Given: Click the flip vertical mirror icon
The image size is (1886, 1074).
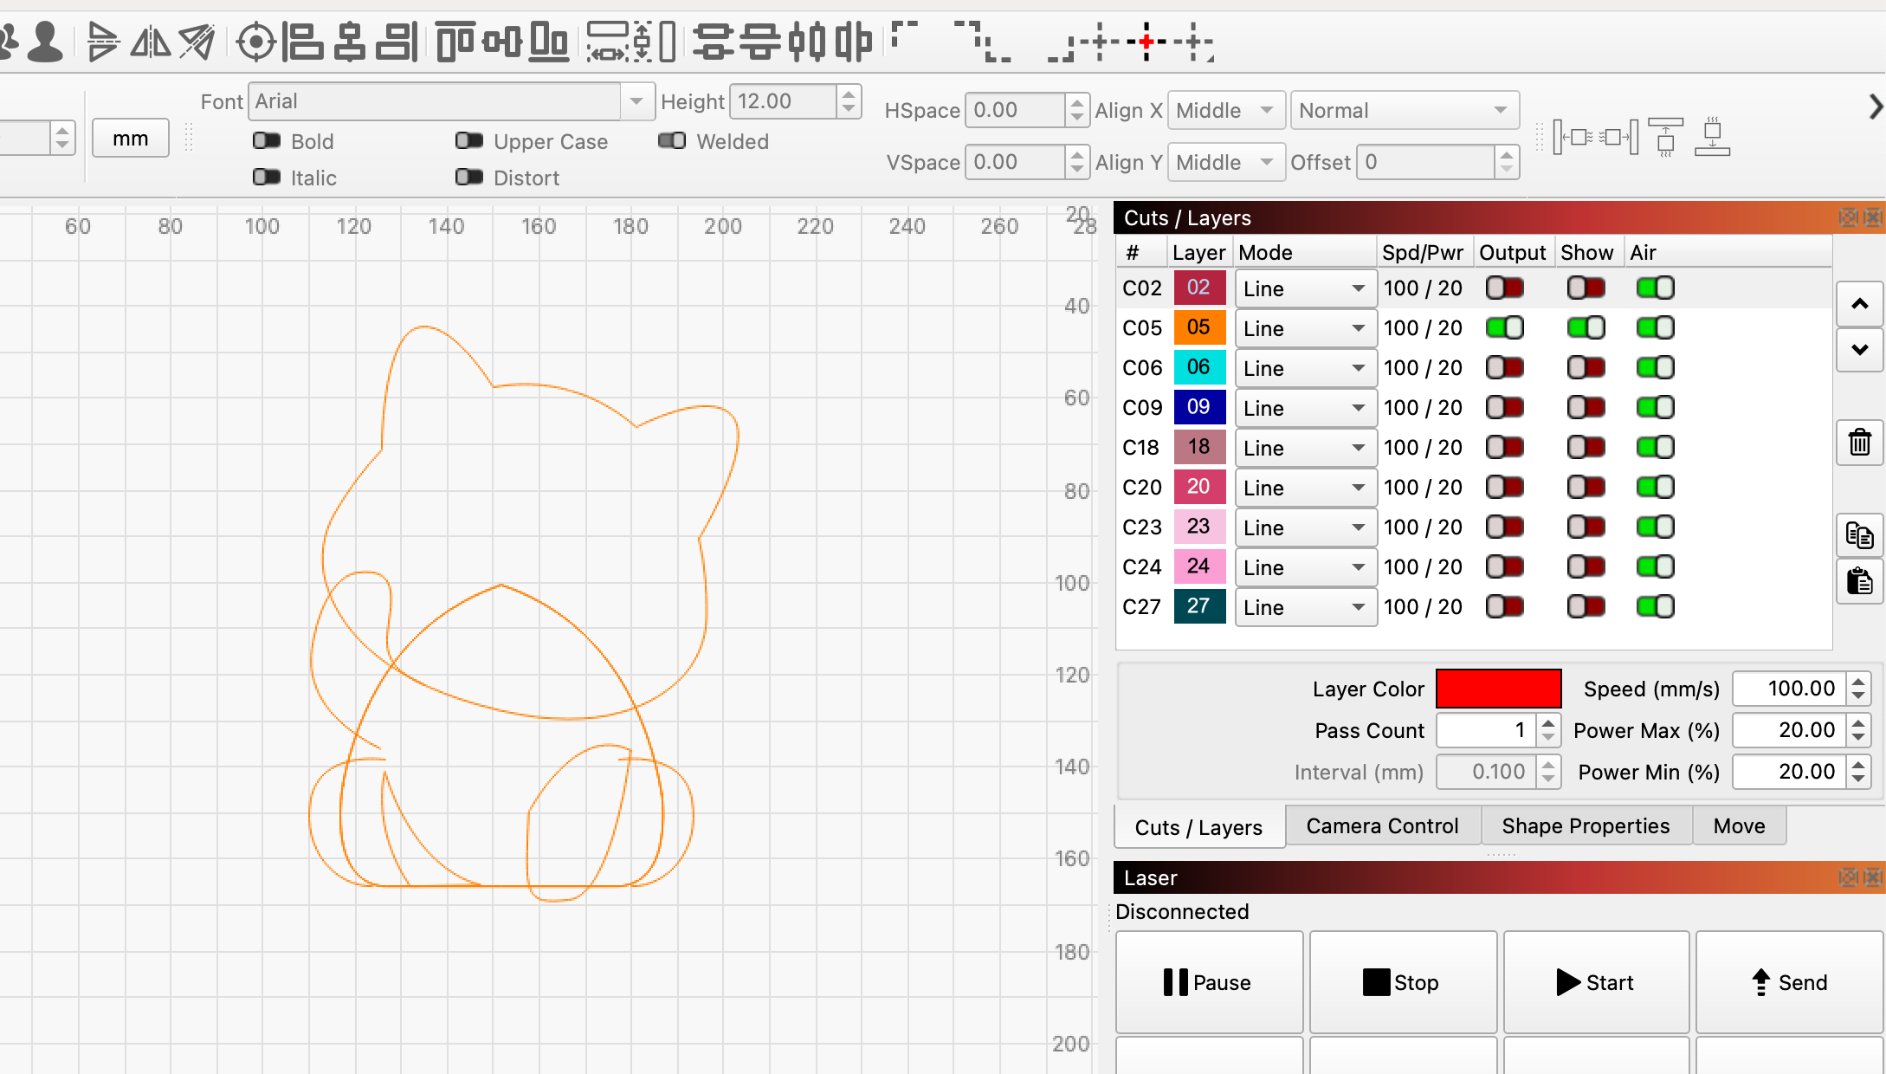Looking at the screenshot, I should (102, 42).
